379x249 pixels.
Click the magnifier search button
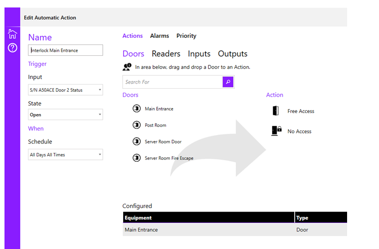click(x=228, y=82)
